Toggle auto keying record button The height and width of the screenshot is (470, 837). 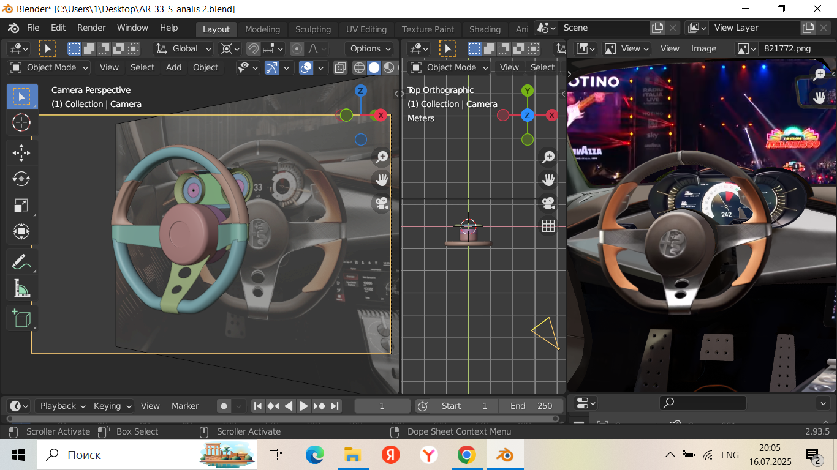tap(224, 406)
